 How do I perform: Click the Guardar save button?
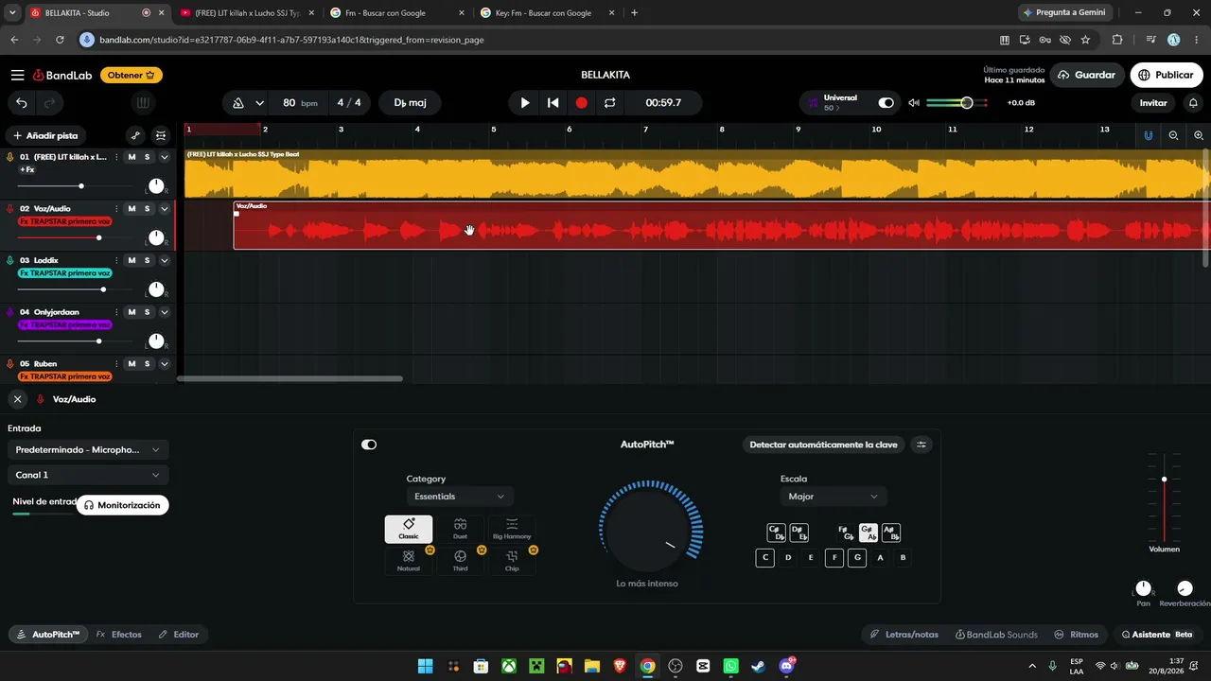click(1087, 75)
